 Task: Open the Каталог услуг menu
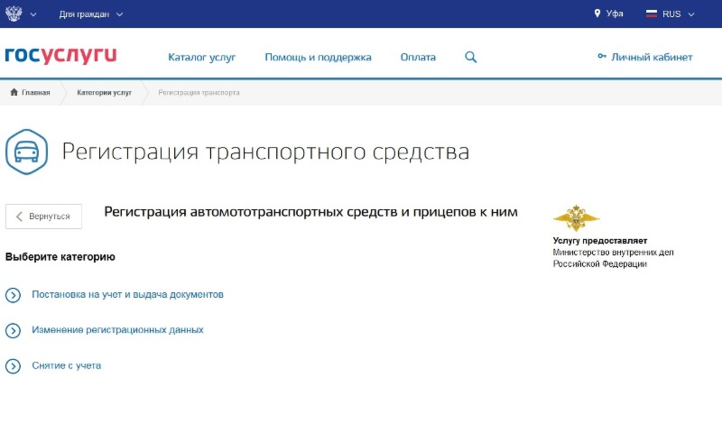click(x=201, y=57)
